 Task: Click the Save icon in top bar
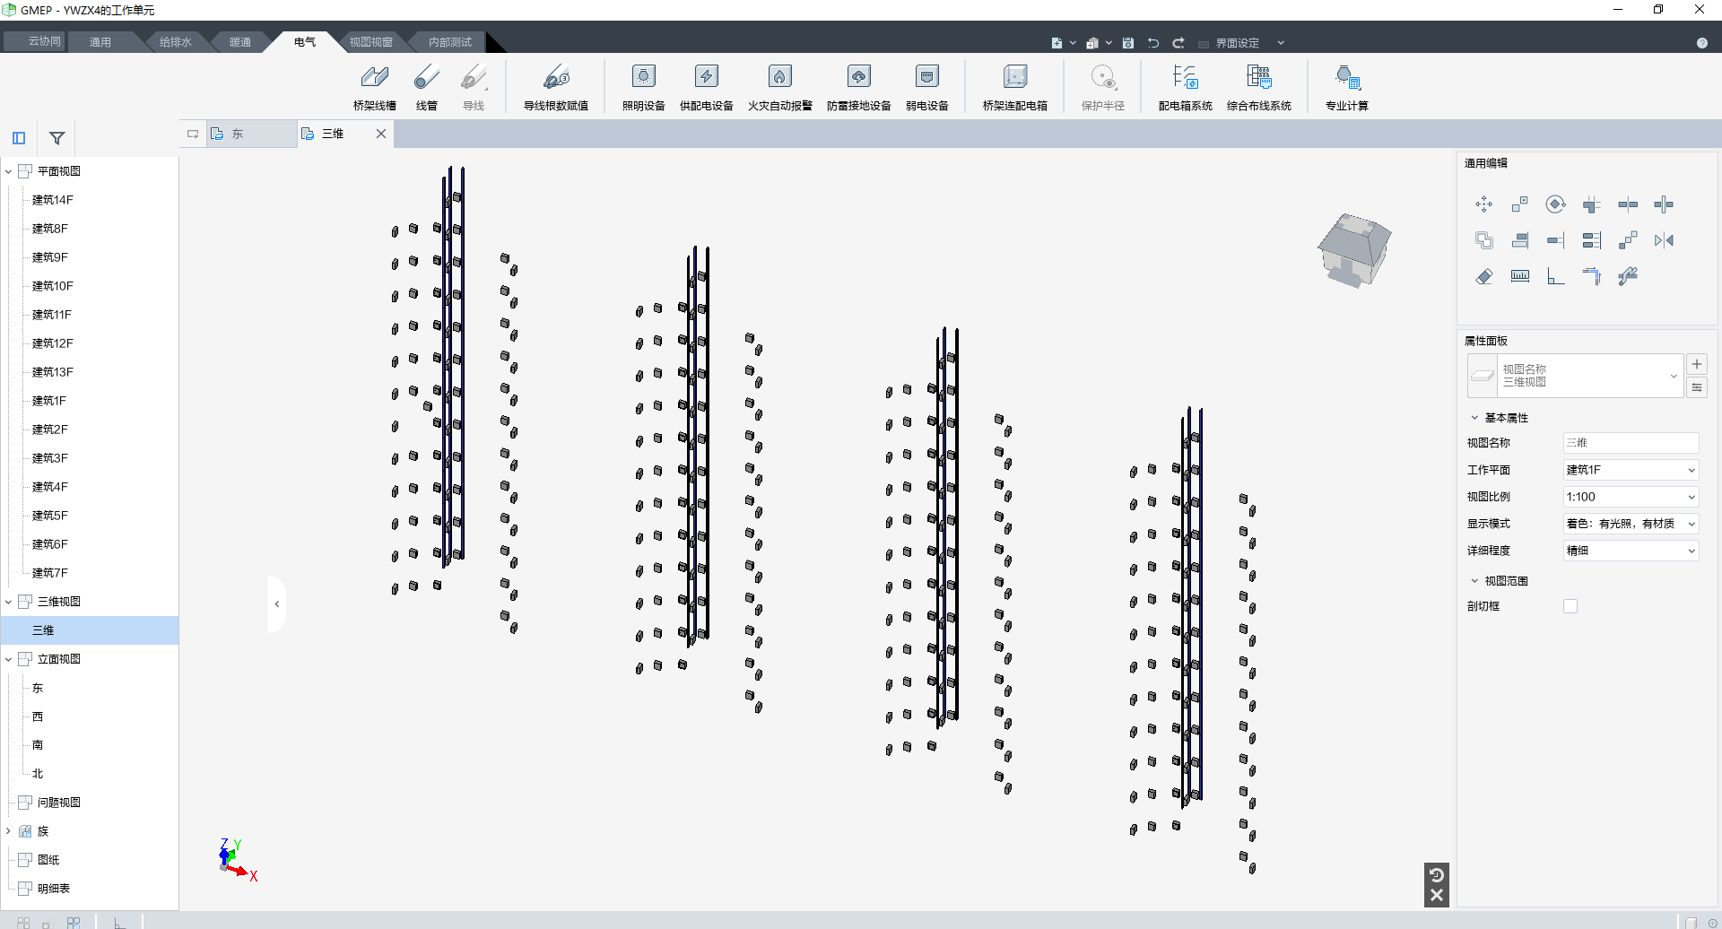(x=1128, y=43)
